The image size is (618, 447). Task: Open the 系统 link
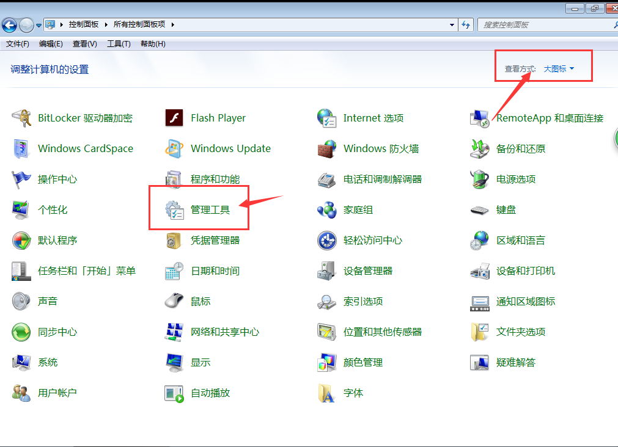48,362
